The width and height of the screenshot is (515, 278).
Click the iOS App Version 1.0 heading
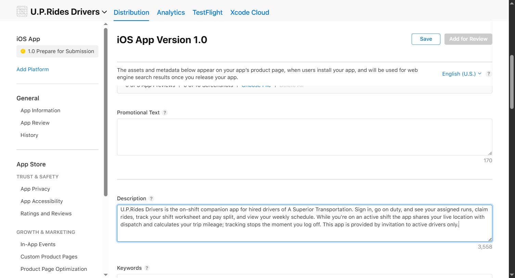(162, 40)
